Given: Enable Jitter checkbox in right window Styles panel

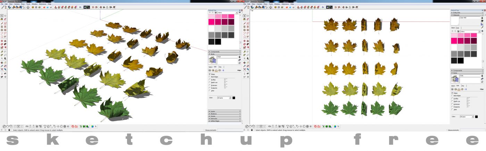Looking at the screenshot, I should pos(452,109).
